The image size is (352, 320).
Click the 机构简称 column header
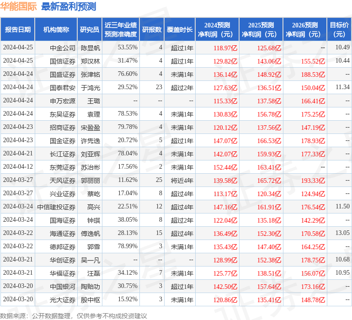pos(56,29)
